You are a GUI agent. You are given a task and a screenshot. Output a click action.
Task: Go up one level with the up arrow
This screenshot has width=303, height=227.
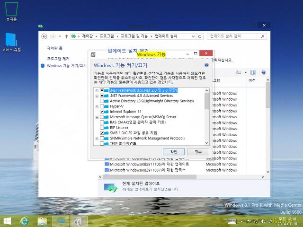pos(66,36)
